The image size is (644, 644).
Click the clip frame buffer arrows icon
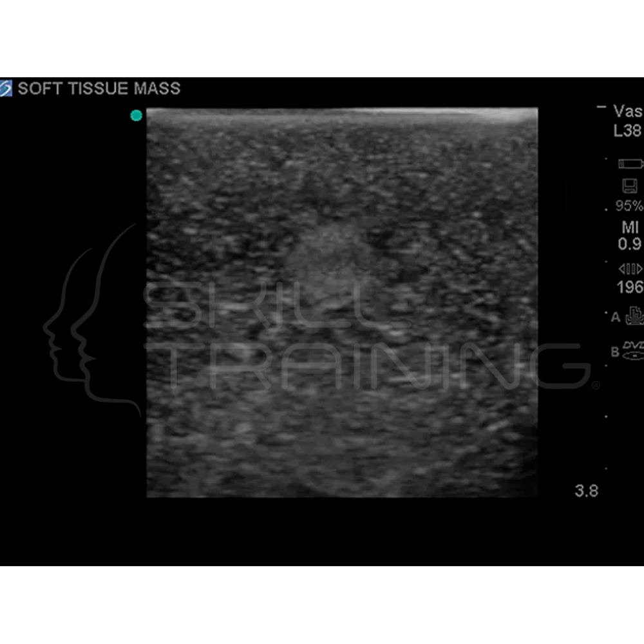coord(631,269)
